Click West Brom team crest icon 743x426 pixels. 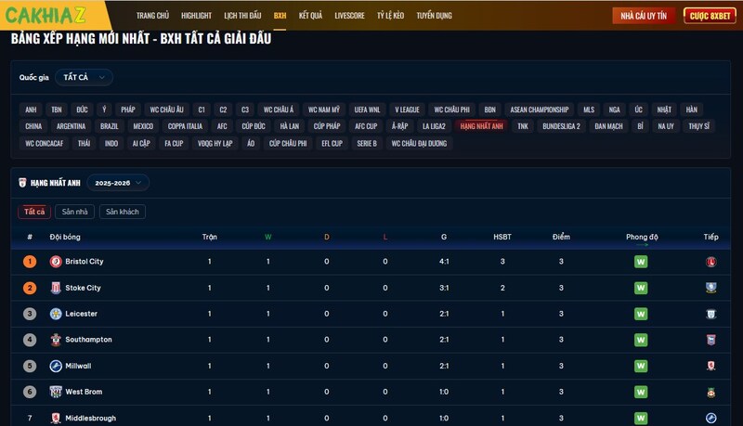56,392
